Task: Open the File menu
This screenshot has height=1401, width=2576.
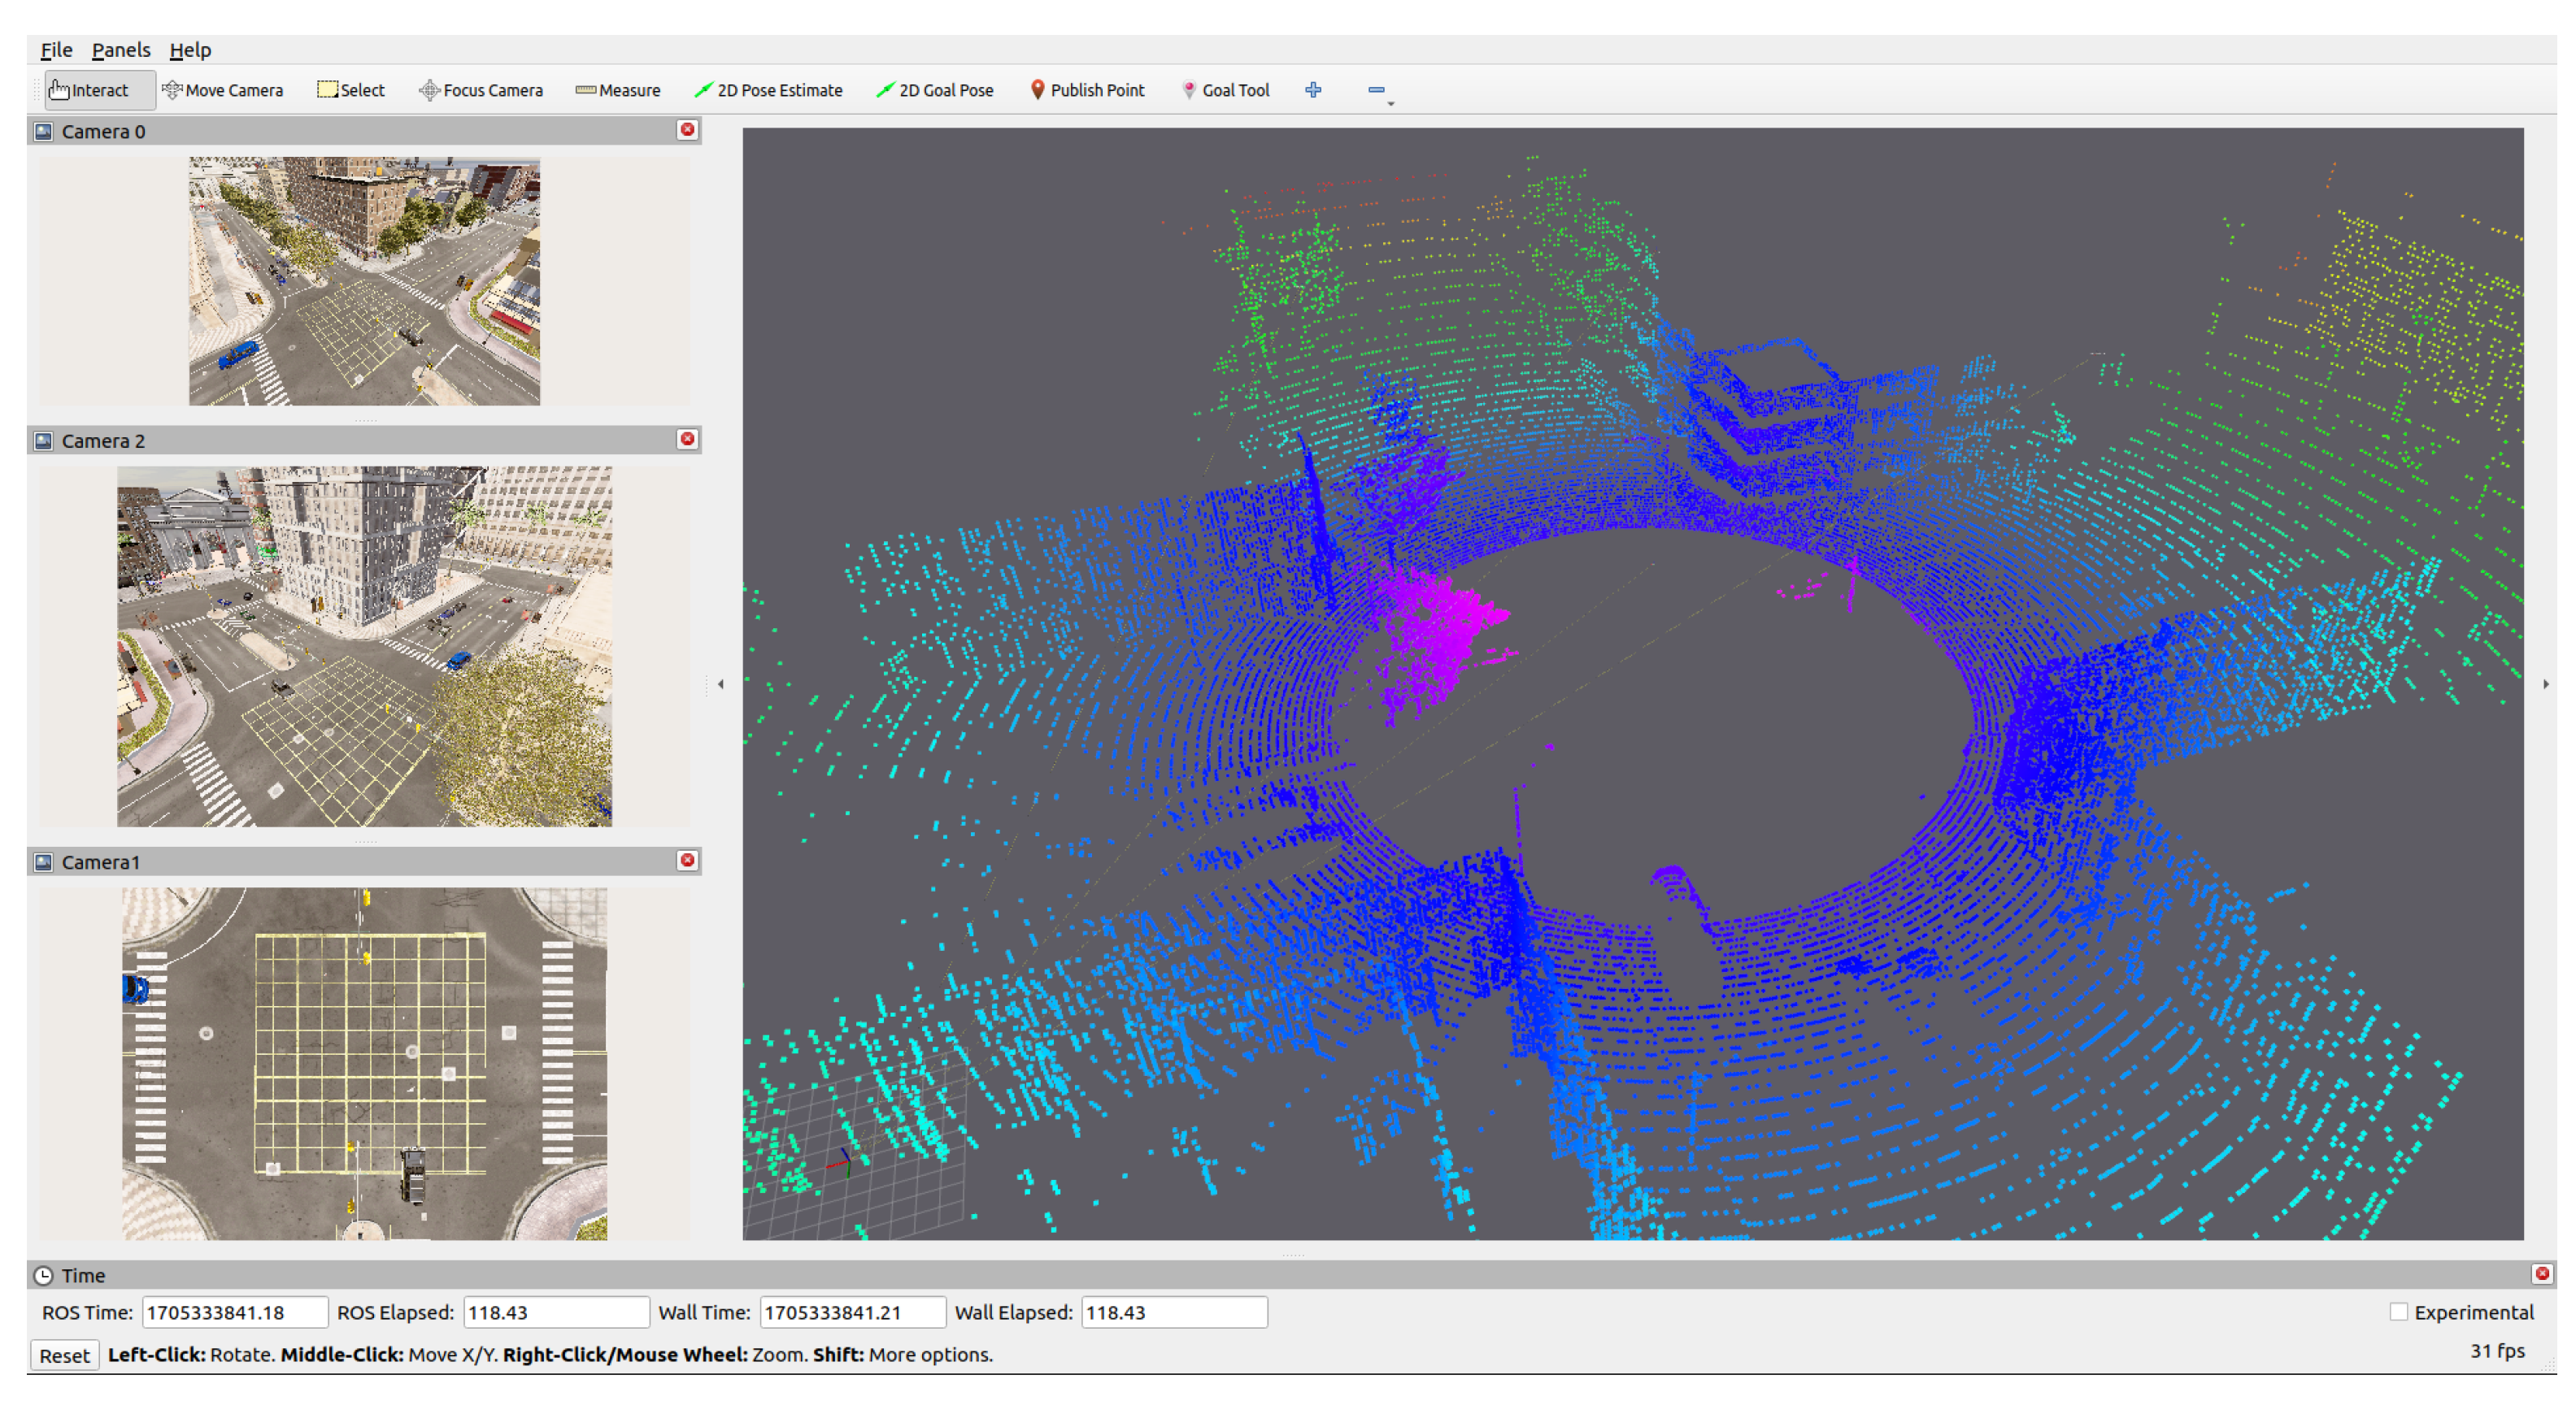Action: click(x=56, y=50)
